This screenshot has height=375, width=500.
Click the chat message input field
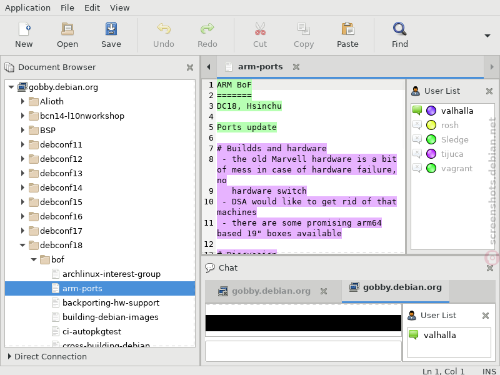303,351
